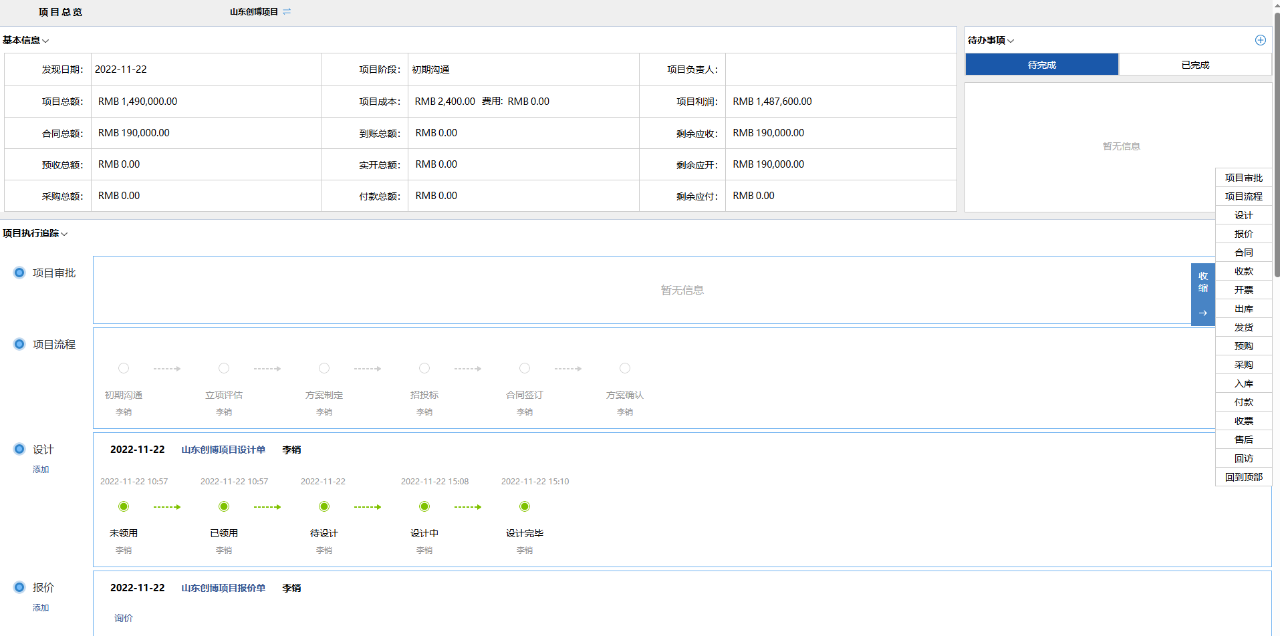Jump to 售后 in side navigation
The height and width of the screenshot is (636, 1280).
point(1243,440)
